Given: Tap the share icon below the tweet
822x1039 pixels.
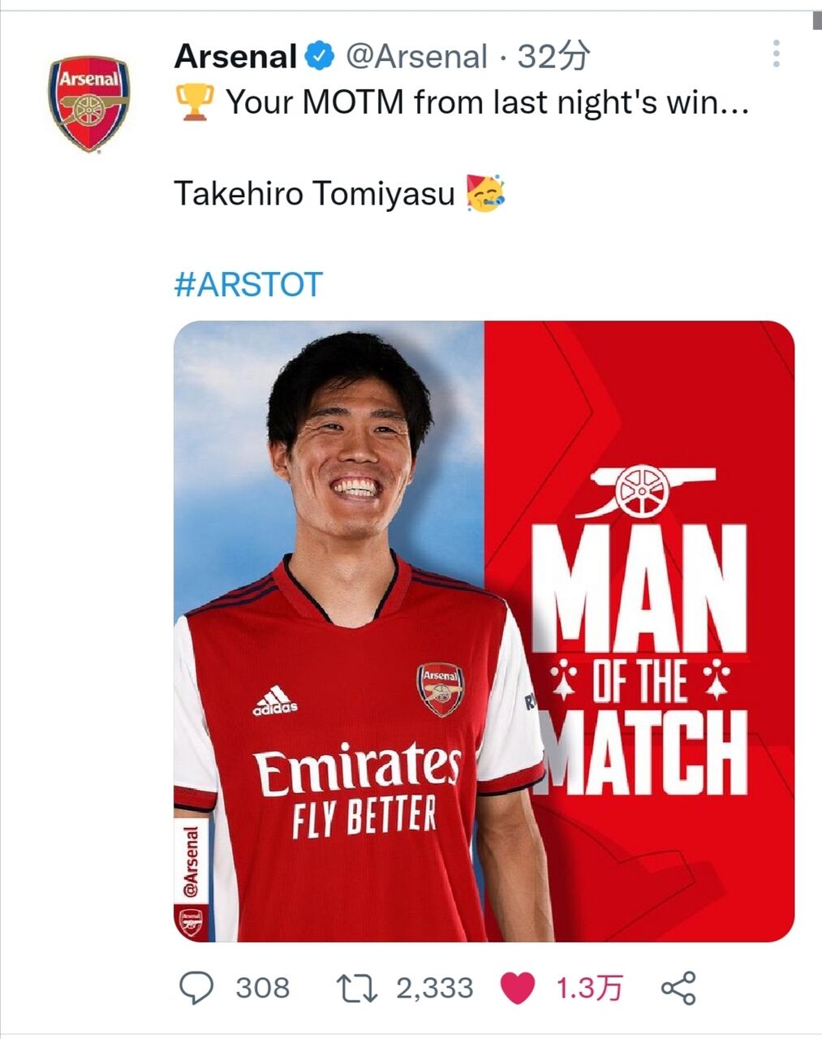Looking at the screenshot, I should [678, 988].
